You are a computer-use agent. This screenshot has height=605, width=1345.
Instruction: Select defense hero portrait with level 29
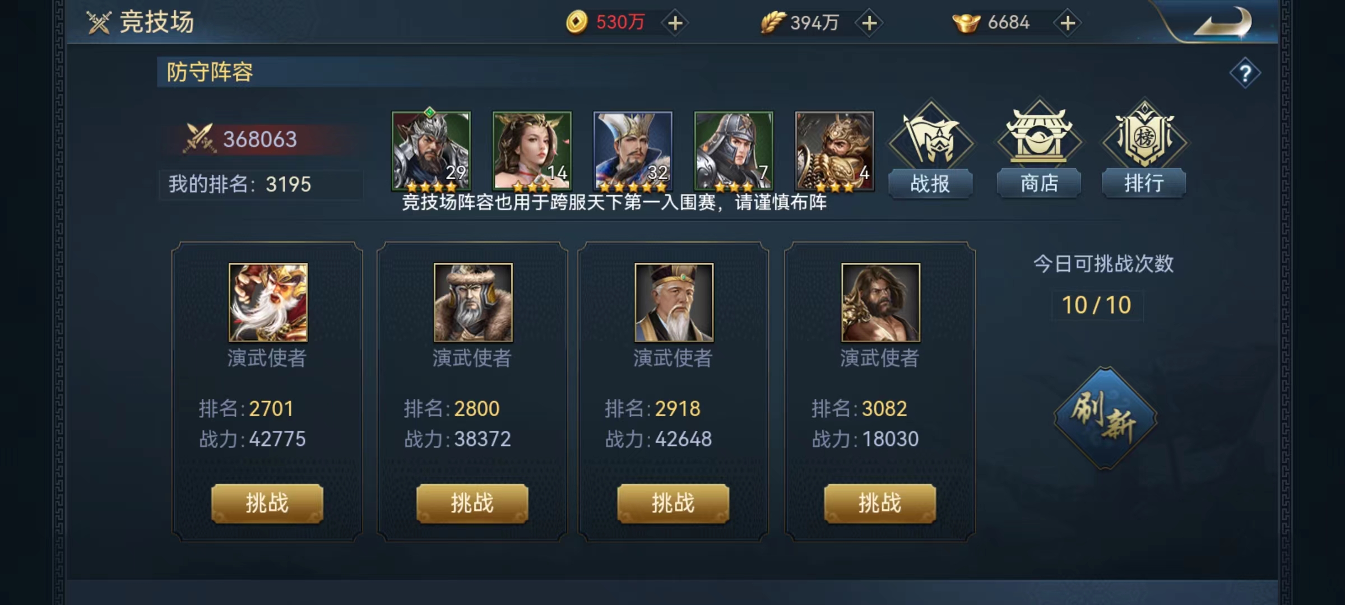pyautogui.click(x=431, y=151)
